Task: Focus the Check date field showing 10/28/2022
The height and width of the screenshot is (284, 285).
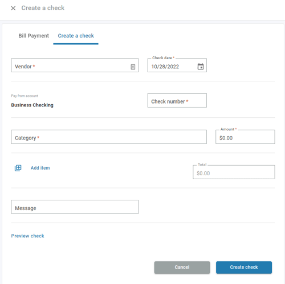Action: pos(177,65)
